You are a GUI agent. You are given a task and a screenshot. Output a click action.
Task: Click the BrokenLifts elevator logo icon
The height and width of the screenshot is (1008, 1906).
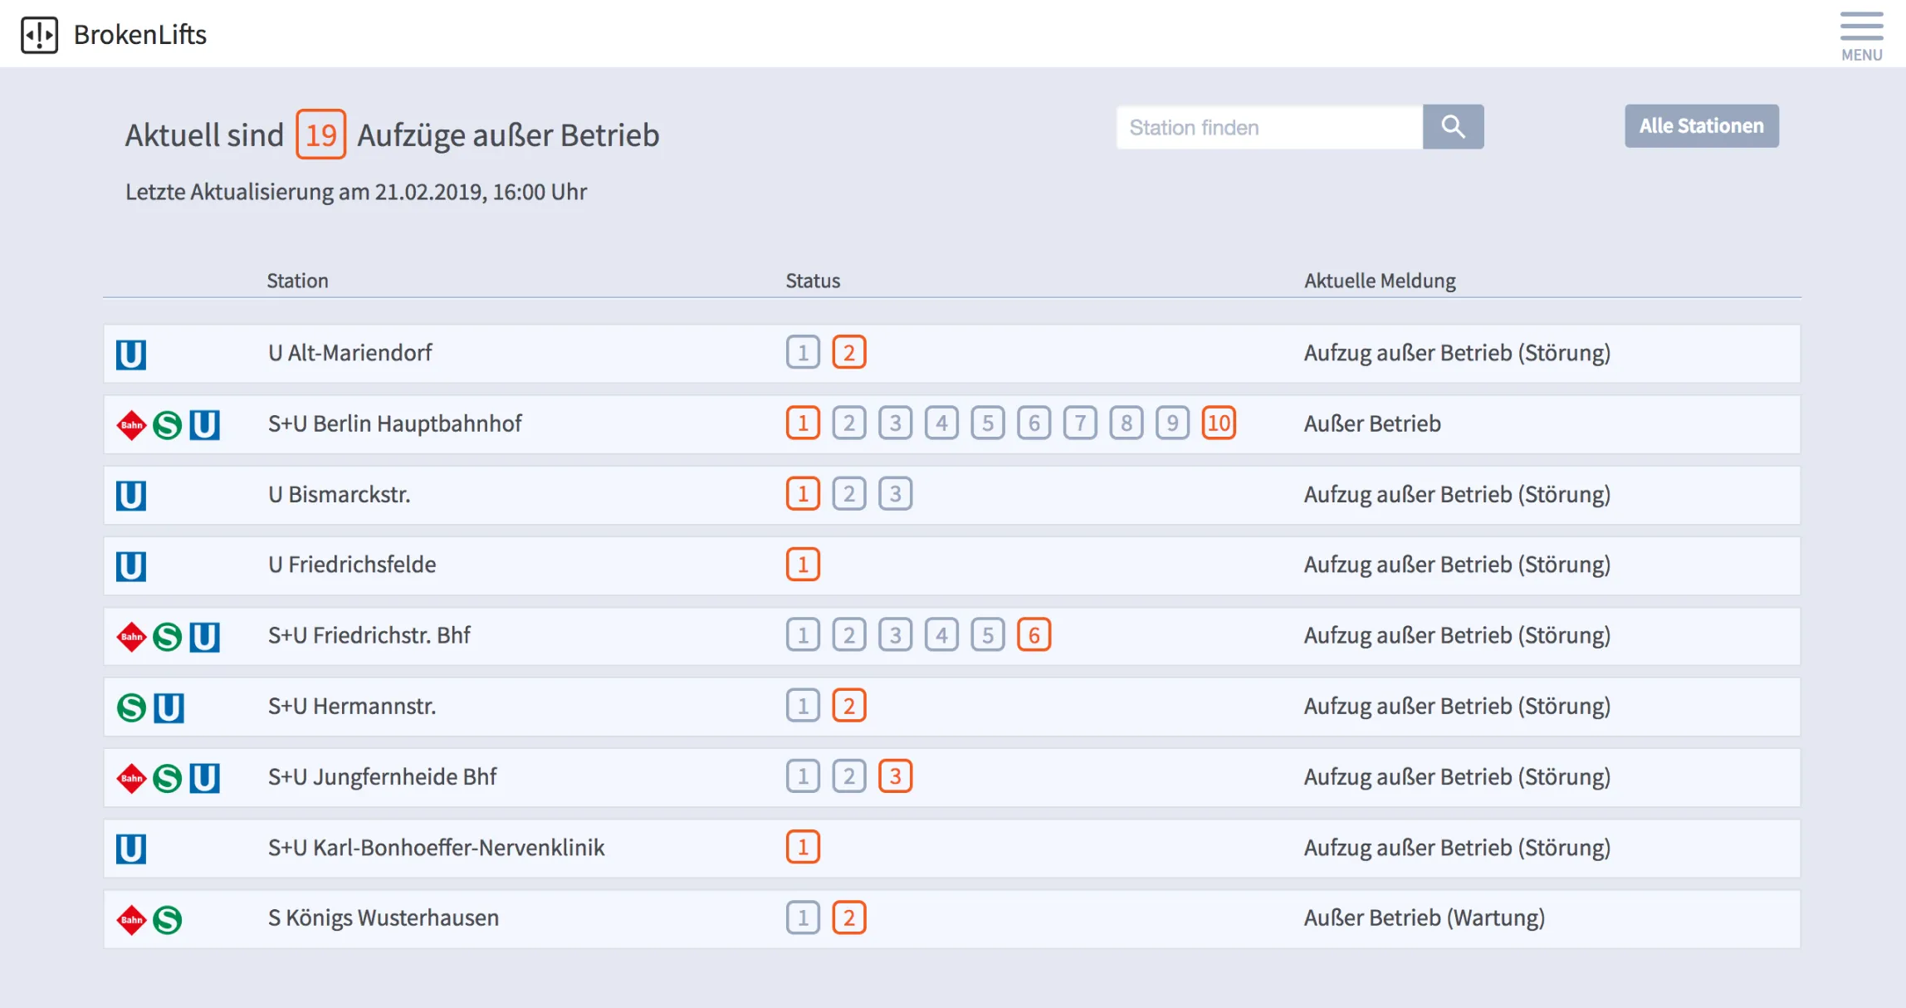(x=41, y=34)
